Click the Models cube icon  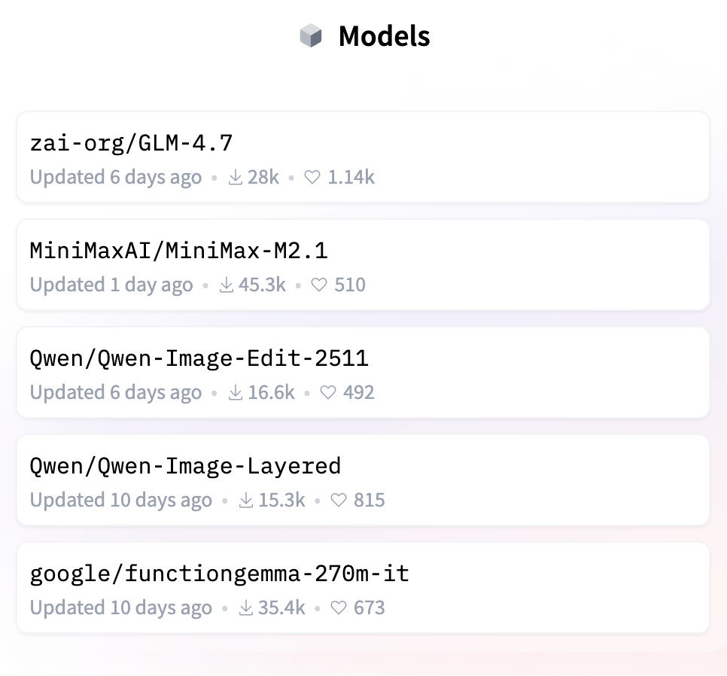click(x=311, y=36)
